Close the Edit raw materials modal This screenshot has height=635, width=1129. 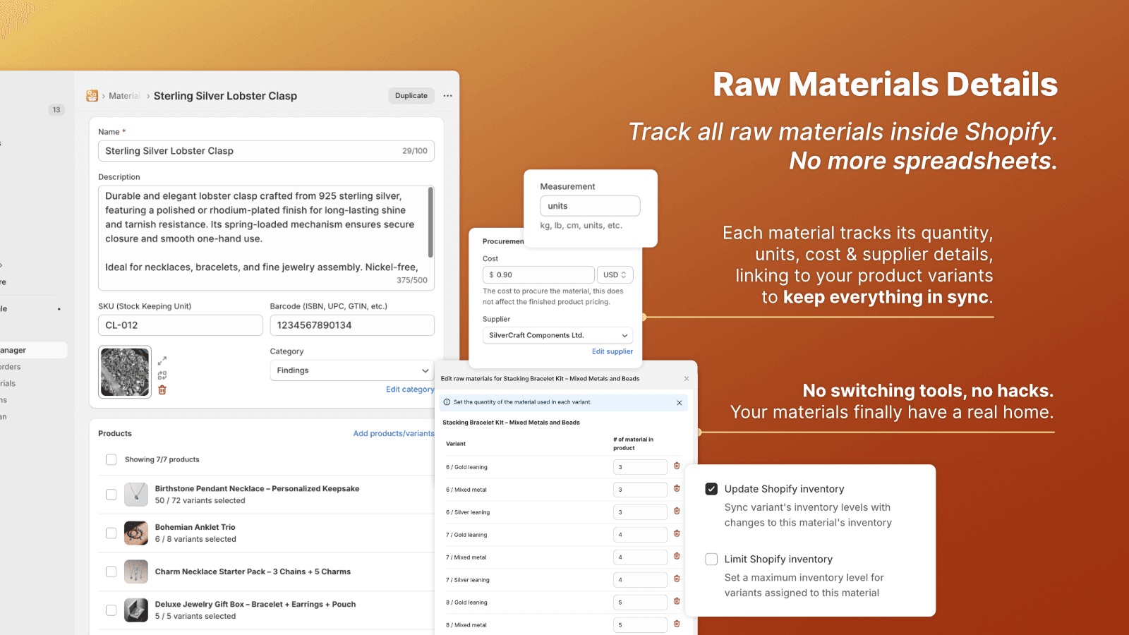pos(686,378)
